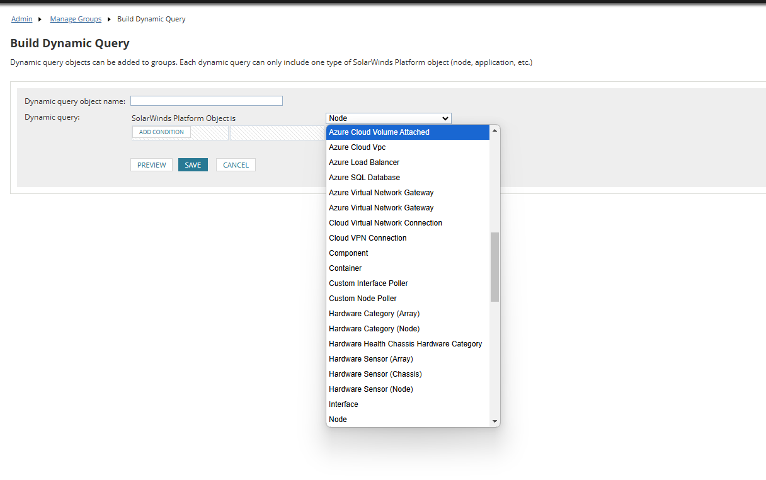766x480 pixels.
Task: Click the dropdown list scroll-up arrow
Action: pyautogui.click(x=494, y=130)
